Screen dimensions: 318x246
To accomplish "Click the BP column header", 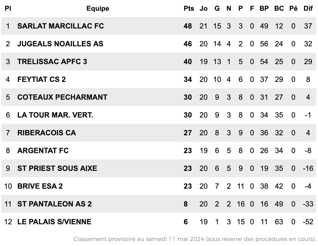I will point(264,8).
